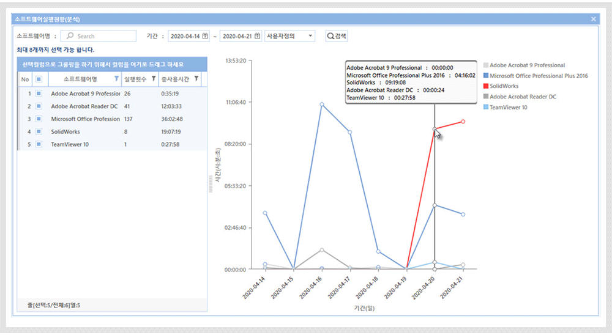Screen dimensions: 612x335
Task: Click Microsoft Office data point on 2020-04-21
Action: [463, 214]
